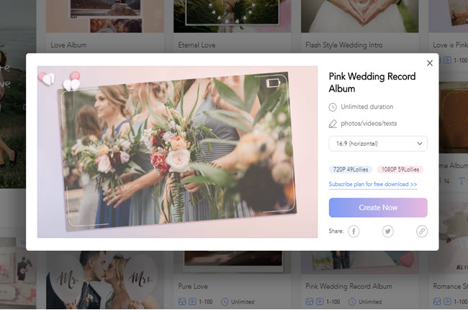
Task: Click the wedding bouquet preview image
Action: click(177, 152)
